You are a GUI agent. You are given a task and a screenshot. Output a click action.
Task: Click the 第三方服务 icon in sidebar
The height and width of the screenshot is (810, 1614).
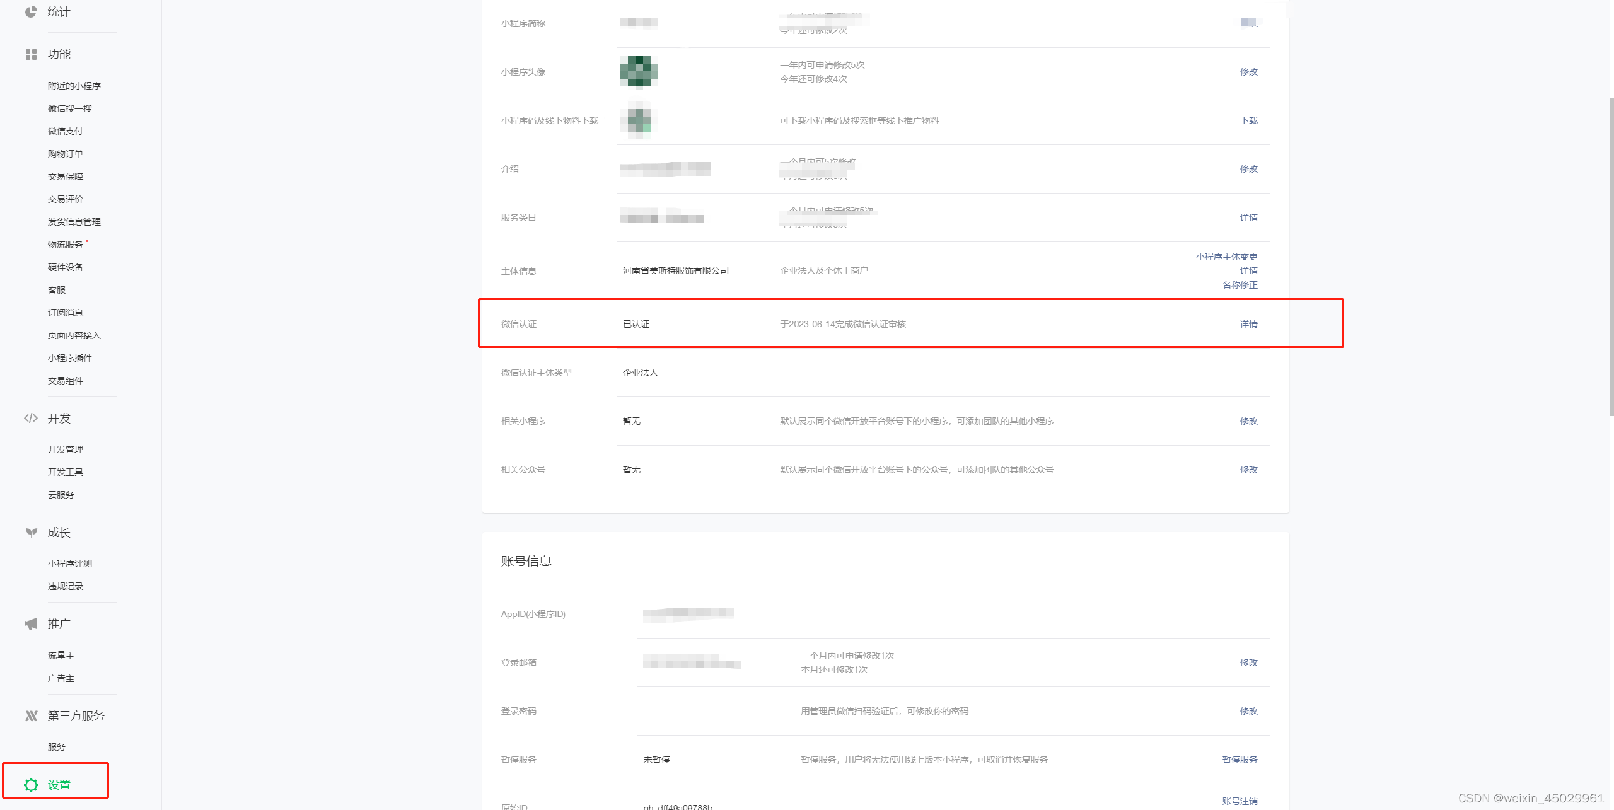click(31, 715)
